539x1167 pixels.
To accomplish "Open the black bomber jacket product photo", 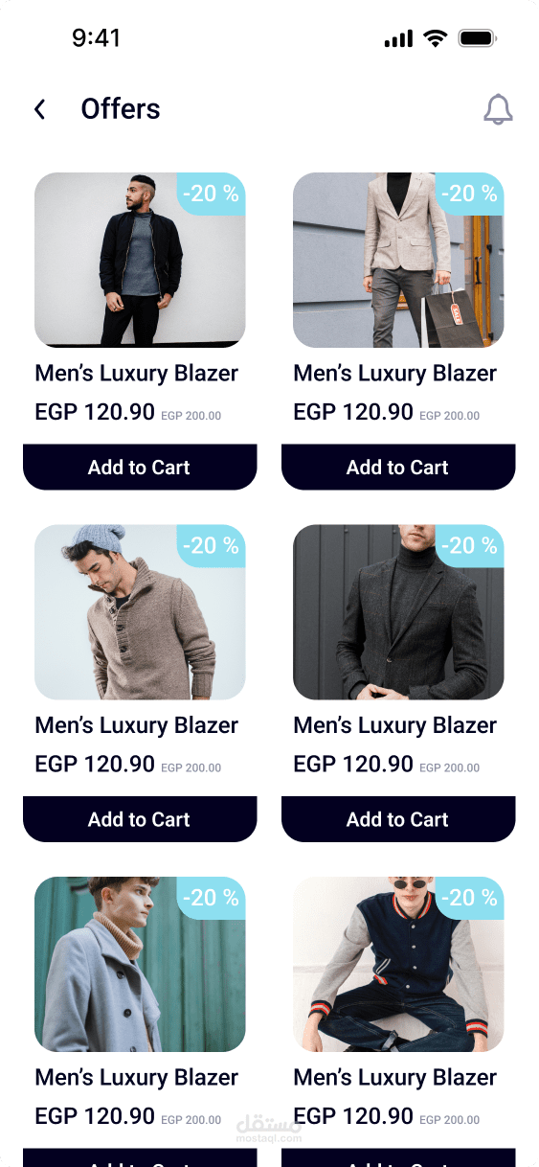I will [140, 260].
